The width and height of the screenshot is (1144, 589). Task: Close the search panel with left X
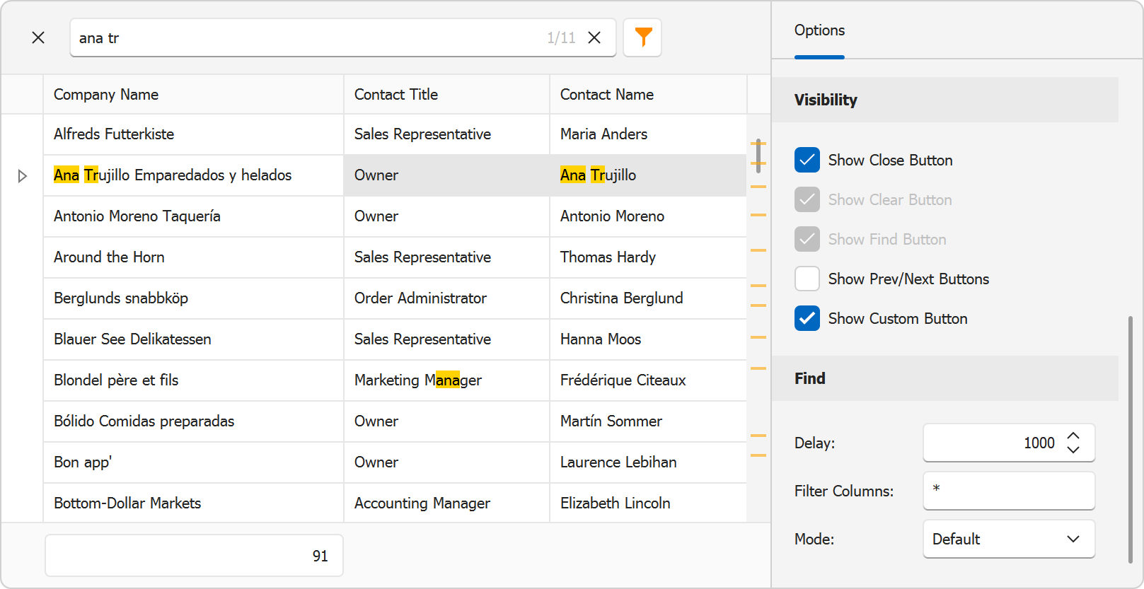[x=38, y=37]
